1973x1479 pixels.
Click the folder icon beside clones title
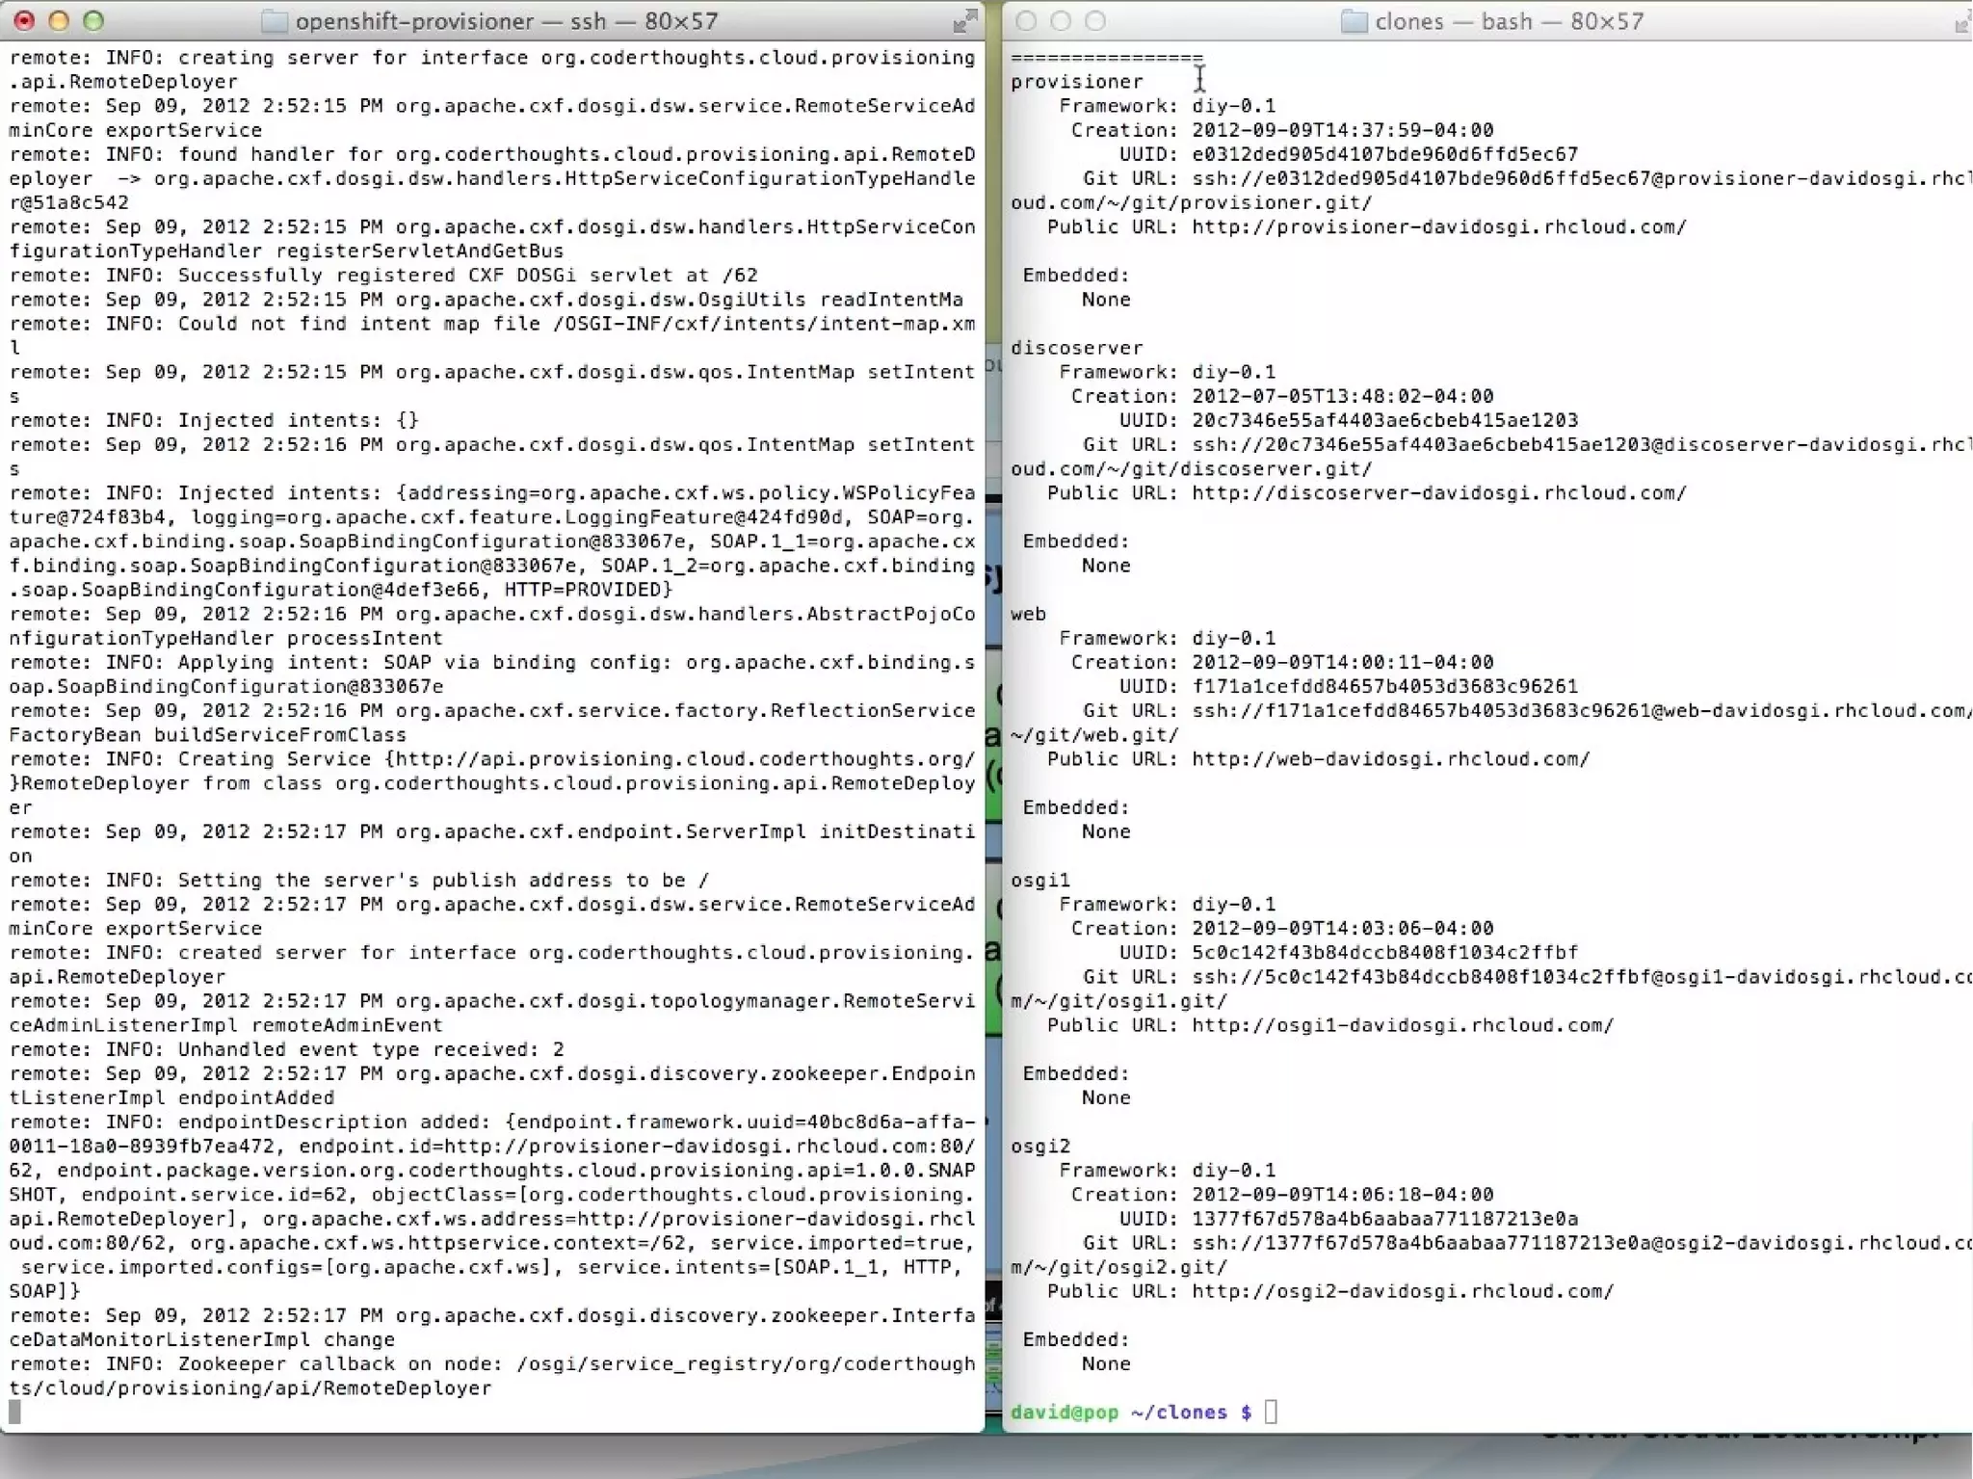(1354, 21)
